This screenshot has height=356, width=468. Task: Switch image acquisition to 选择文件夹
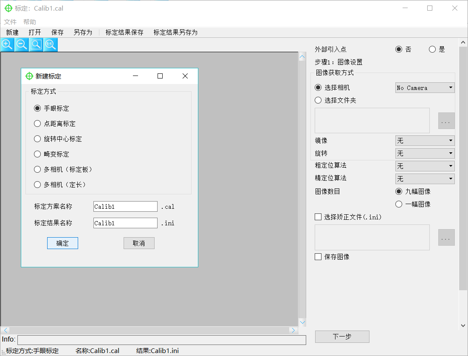[318, 100]
